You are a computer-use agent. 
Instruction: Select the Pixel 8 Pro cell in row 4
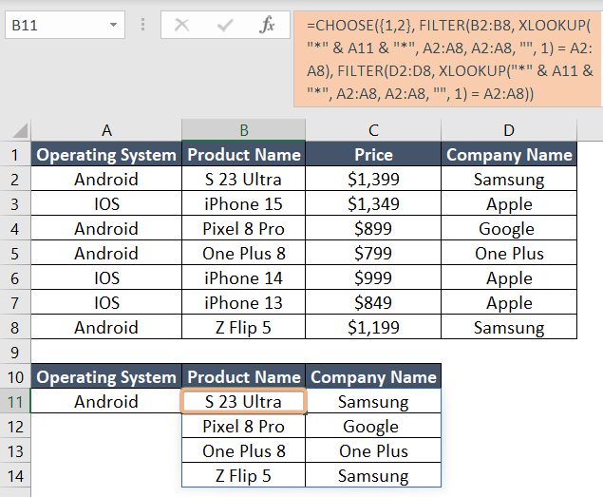(x=243, y=229)
